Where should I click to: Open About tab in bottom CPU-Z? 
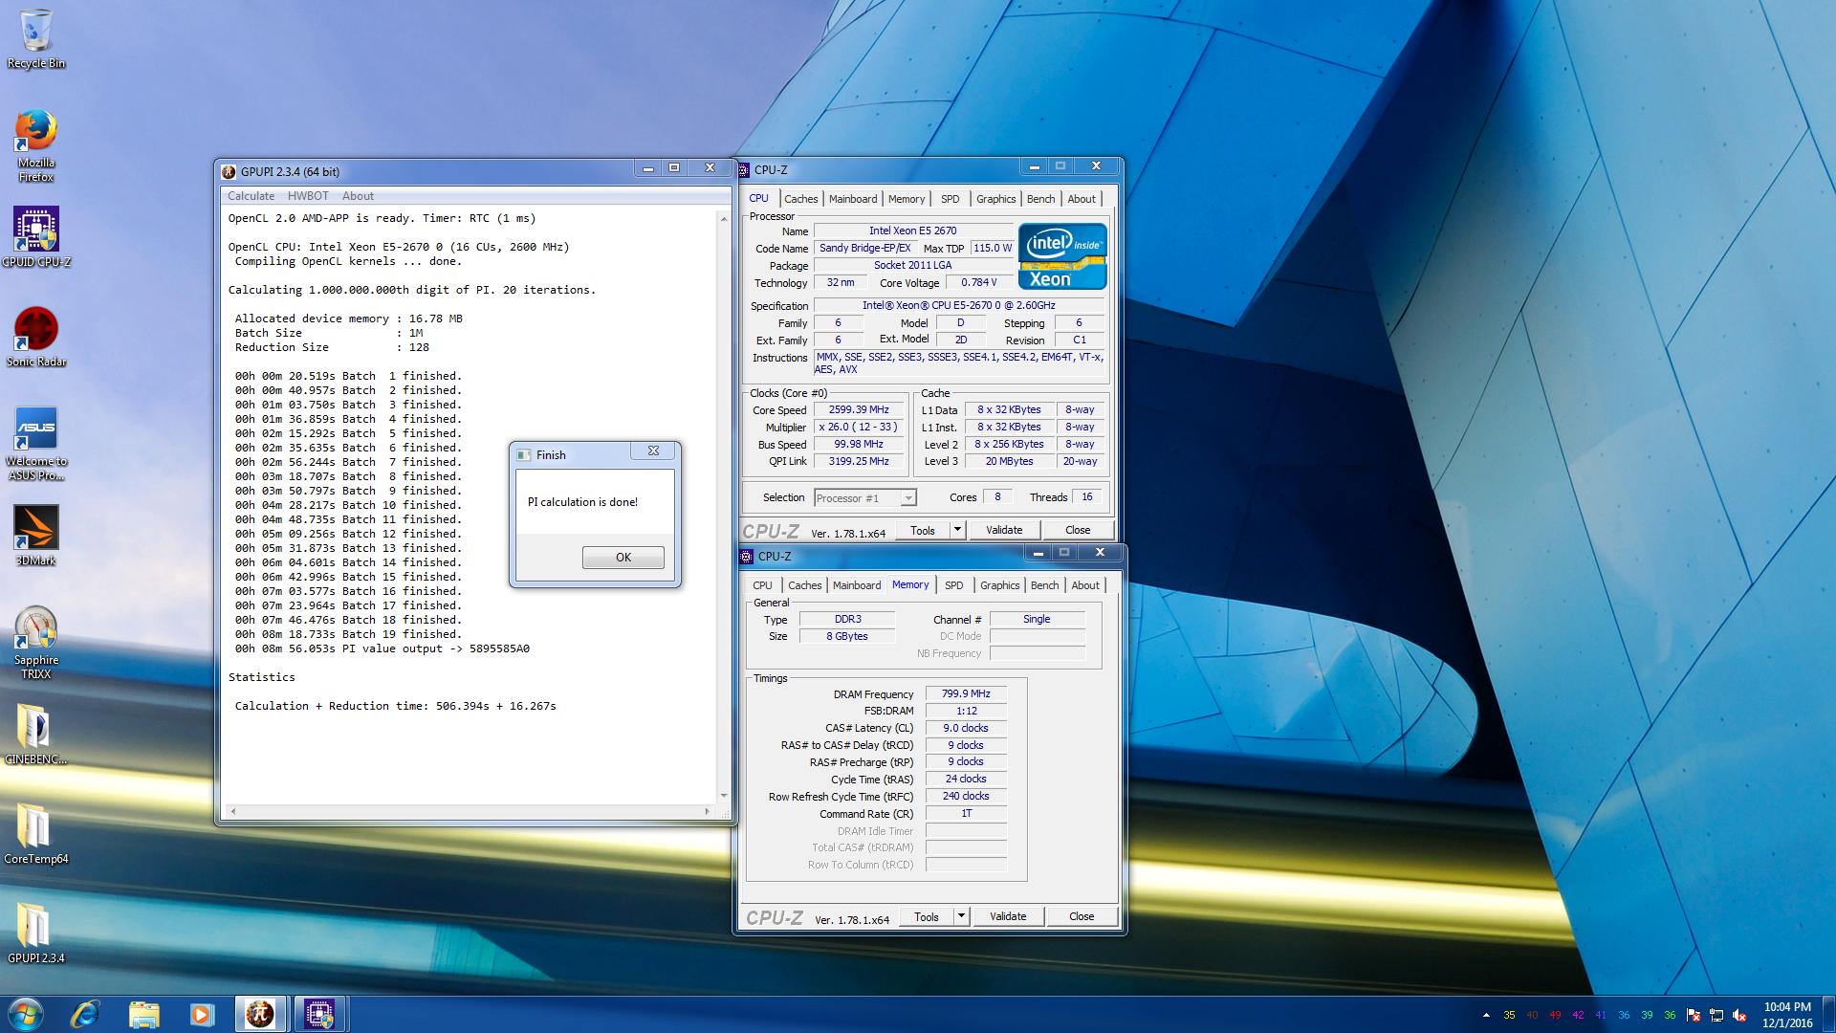1085,585
